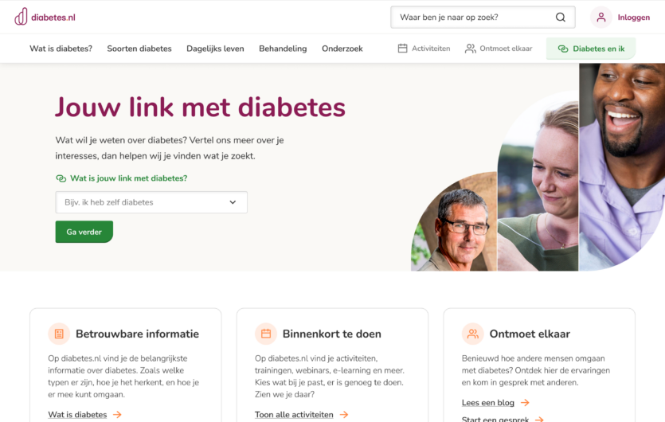The width and height of the screenshot is (665, 422).
Task: Click the Ontmoet elkaar card icon
Action: tap(472, 334)
